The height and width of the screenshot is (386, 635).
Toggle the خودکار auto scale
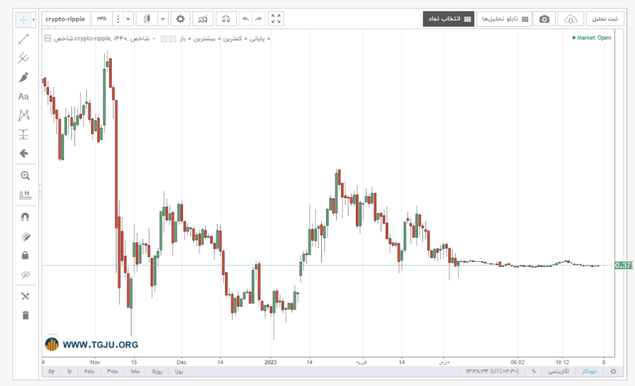click(589, 371)
